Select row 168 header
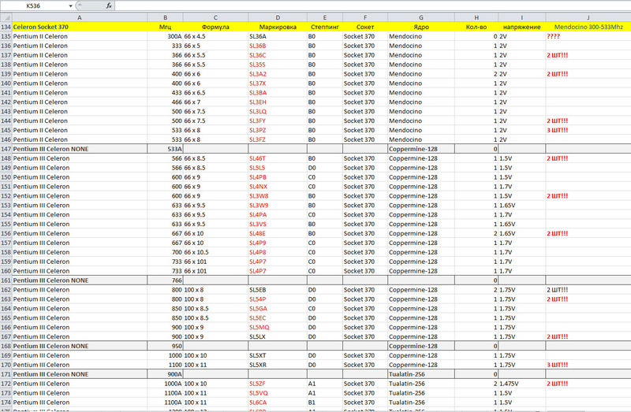Viewport: 631px width, 412px height. (6, 346)
